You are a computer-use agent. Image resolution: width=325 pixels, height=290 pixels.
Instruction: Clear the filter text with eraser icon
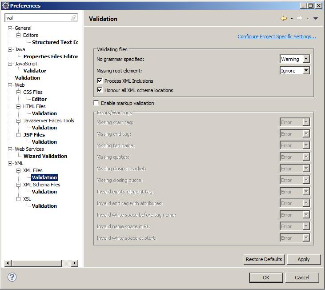74,18
